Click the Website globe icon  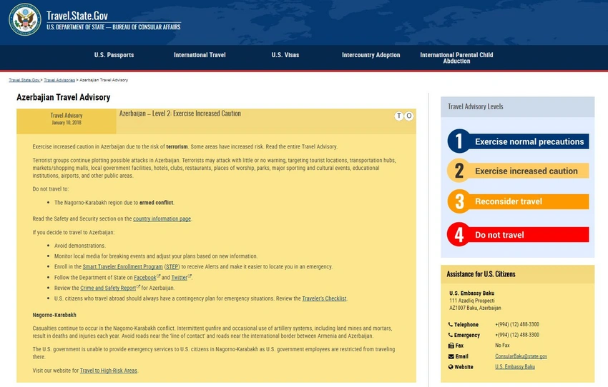[451, 367]
